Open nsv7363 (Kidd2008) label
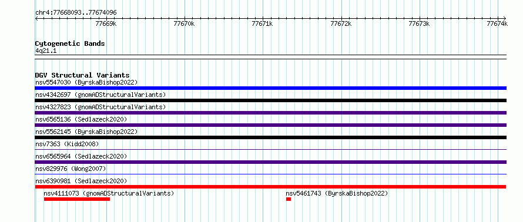Image resolution: width=523 pixels, height=222 pixels. [67, 144]
